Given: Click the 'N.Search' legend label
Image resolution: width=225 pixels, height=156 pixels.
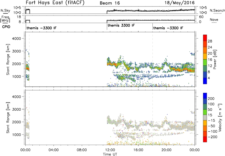Looking at the screenshot, I should coord(217,10).
